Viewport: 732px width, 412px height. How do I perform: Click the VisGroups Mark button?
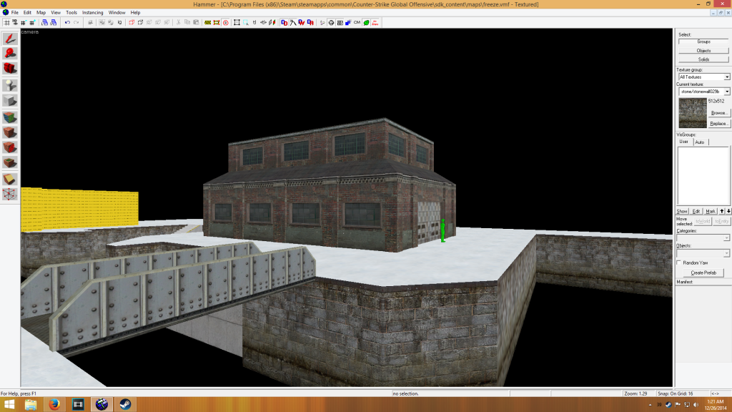pyautogui.click(x=711, y=211)
